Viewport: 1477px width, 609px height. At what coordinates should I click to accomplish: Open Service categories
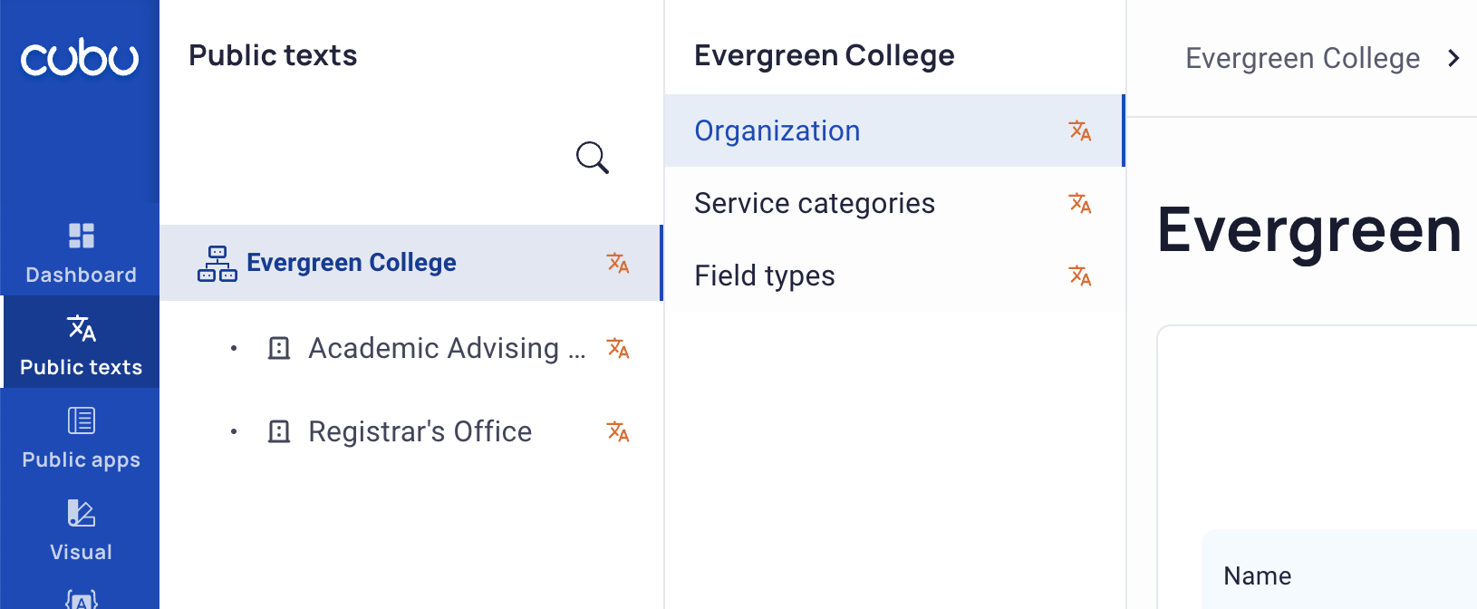894,203
